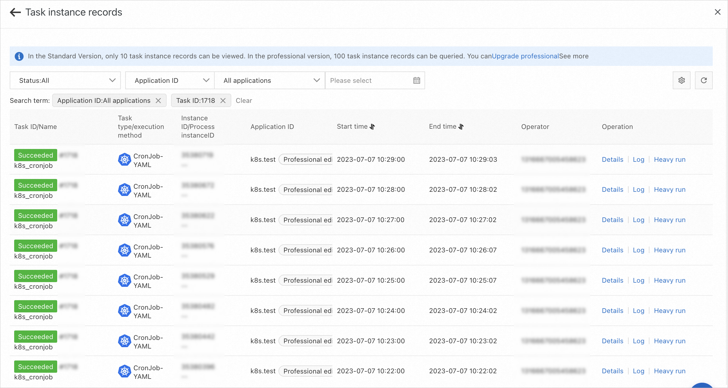Click Kubernetes icon in the 10:24:00 row
This screenshot has width=728, height=388.
124,311
